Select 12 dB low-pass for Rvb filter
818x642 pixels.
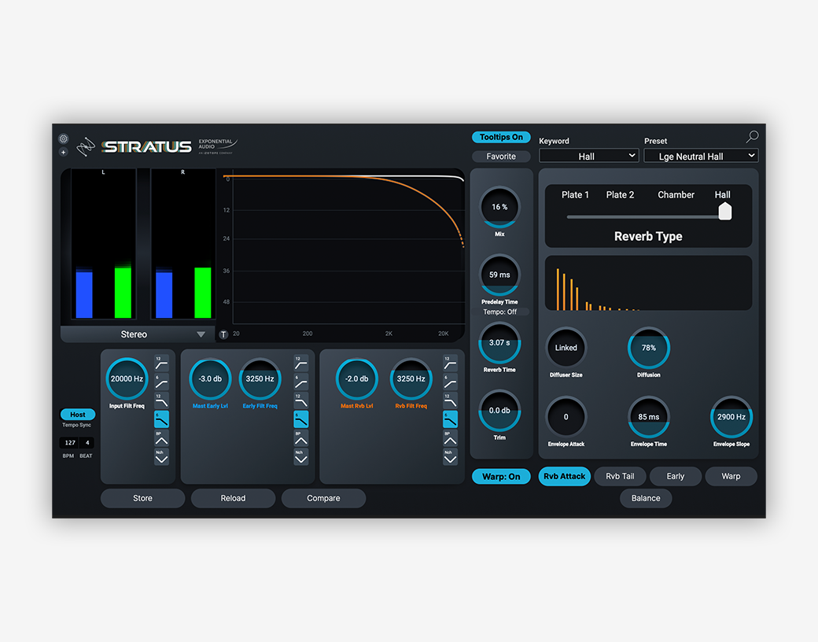click(x=450, y=400)
